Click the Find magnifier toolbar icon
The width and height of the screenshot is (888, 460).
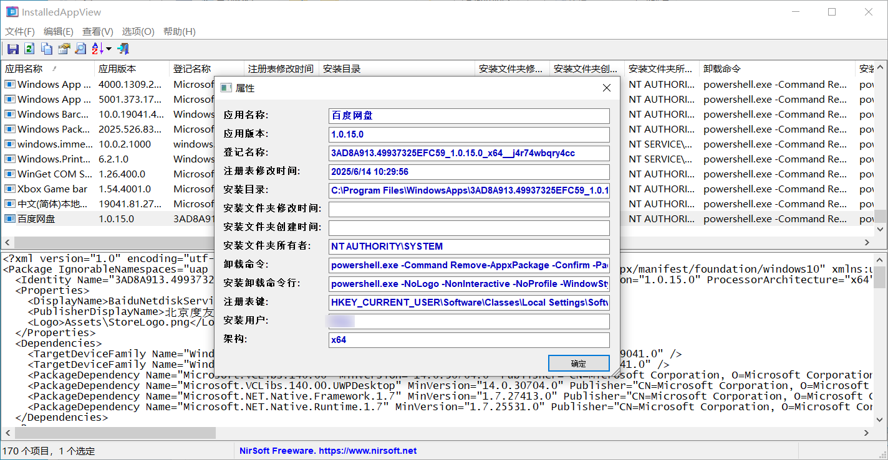coord(80,49)
